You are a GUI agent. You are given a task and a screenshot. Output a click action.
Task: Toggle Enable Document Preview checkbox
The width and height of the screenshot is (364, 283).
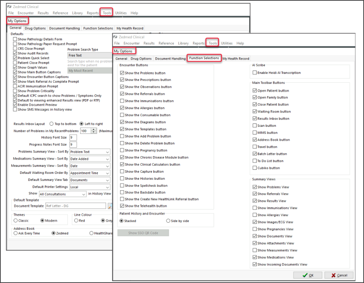click(15, 105)
